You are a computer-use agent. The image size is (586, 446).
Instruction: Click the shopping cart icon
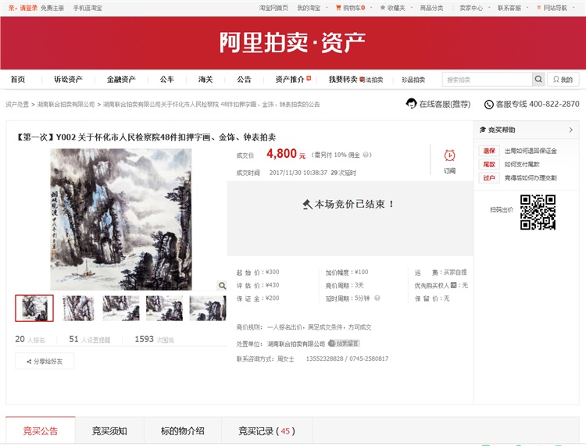coord(338,8)
